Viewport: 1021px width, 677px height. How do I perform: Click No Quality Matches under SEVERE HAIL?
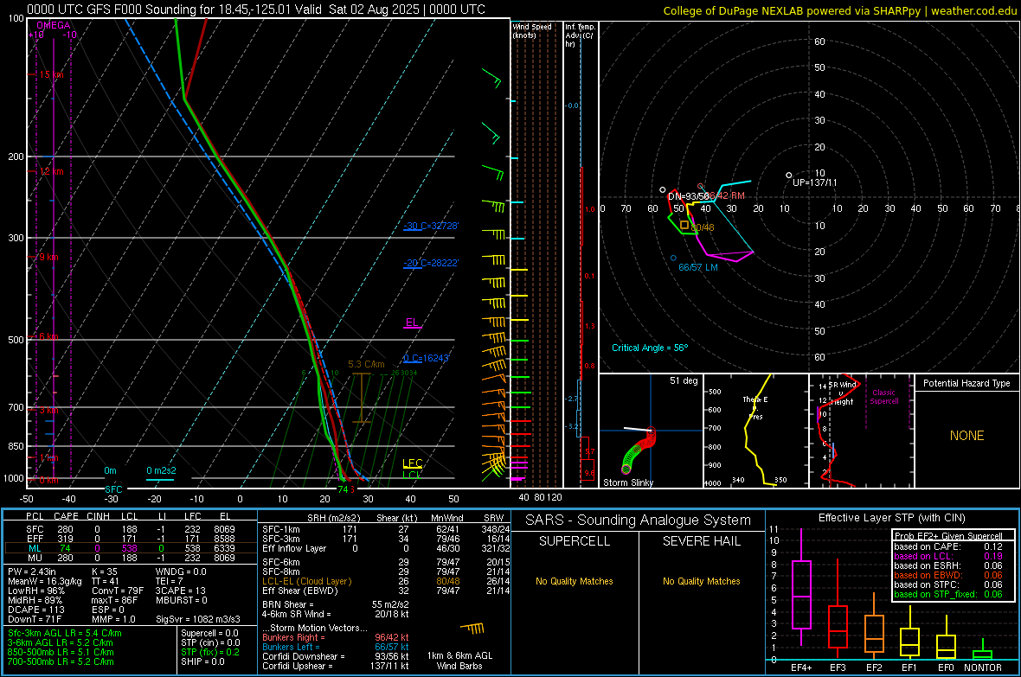pos(701,581)
